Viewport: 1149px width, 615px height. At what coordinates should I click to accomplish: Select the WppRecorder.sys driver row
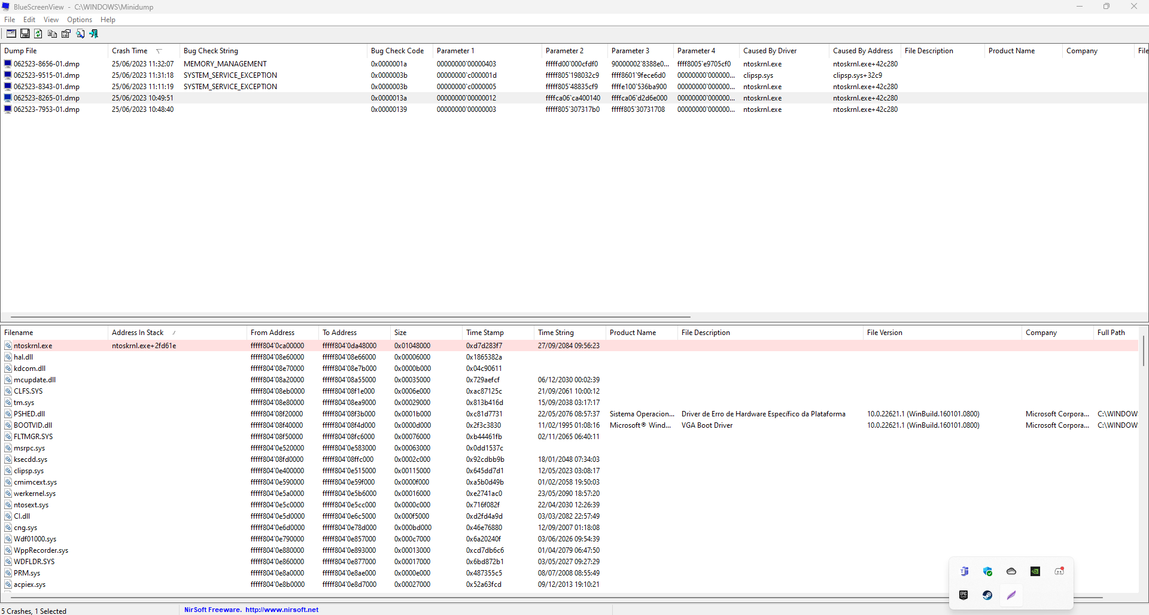click(570, 550)
